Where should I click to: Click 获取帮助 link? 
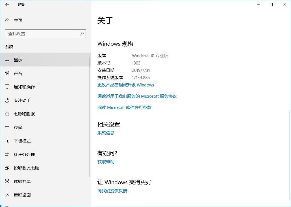[106, 162]
